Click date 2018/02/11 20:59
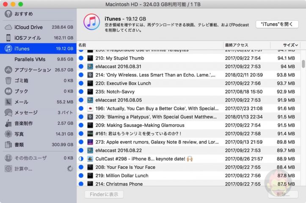Screen dimensions: 306x203 (244, 75)
